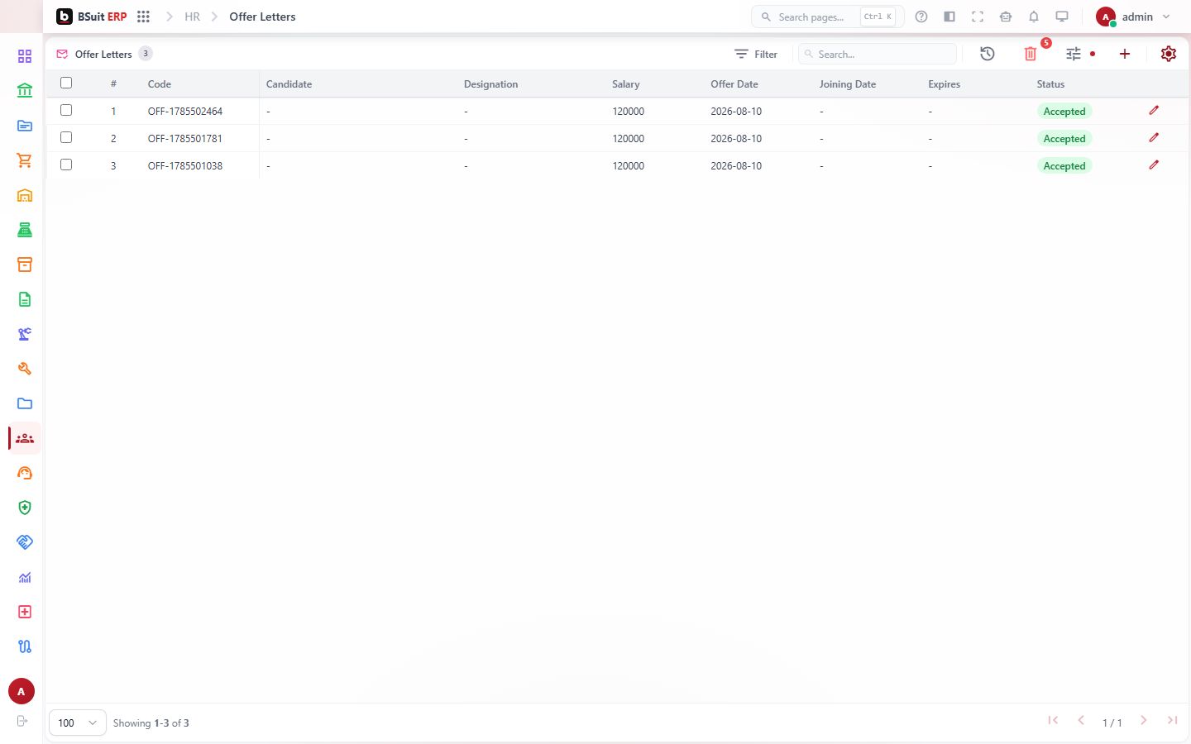1191x744 pixels.
Task: Edit offer OFF-1785501038 with pencil icon
Action: click(1154, 165)
